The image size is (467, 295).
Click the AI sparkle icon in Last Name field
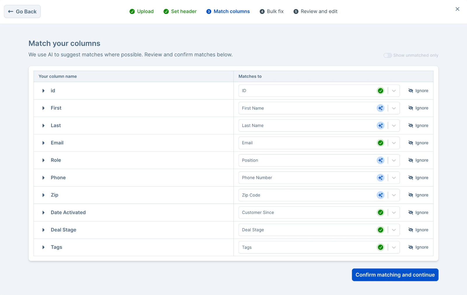tap(380, 126)
